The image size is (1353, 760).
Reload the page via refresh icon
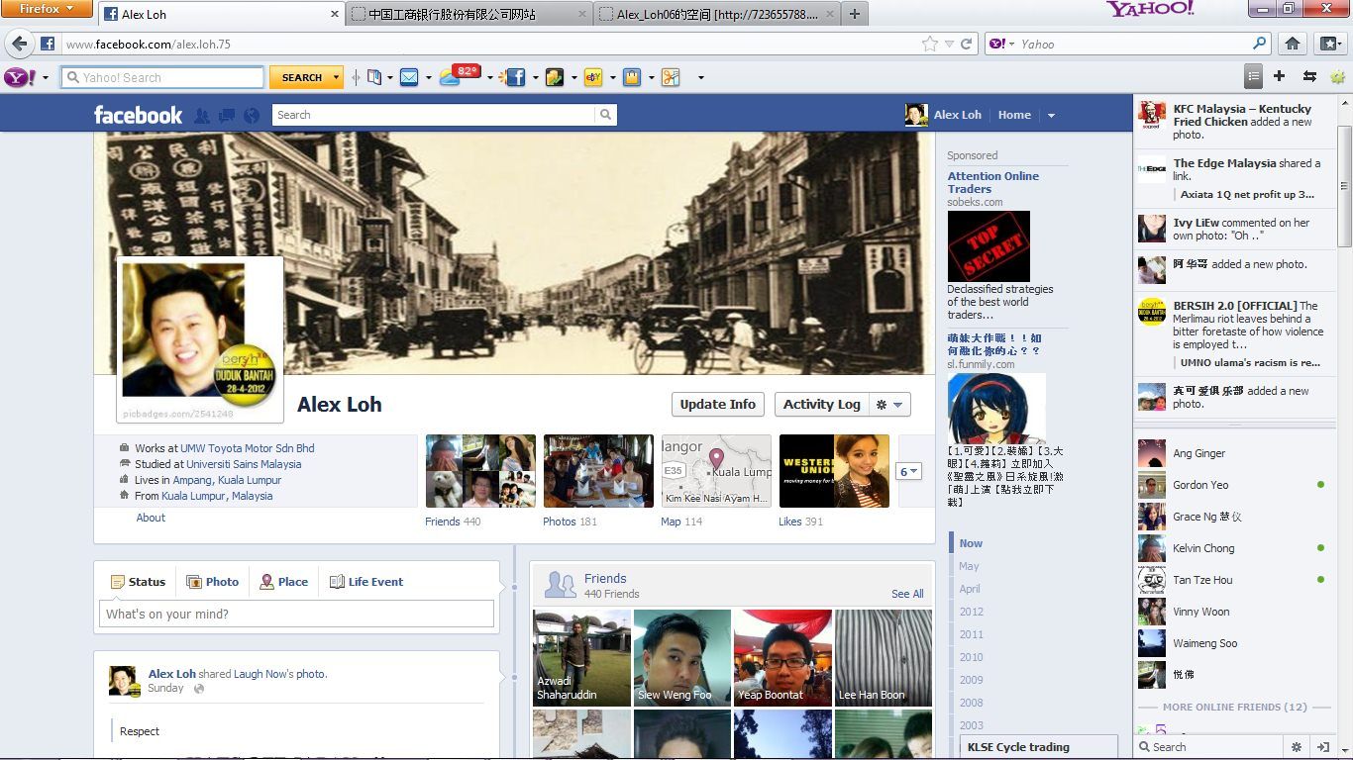[967, 44]
